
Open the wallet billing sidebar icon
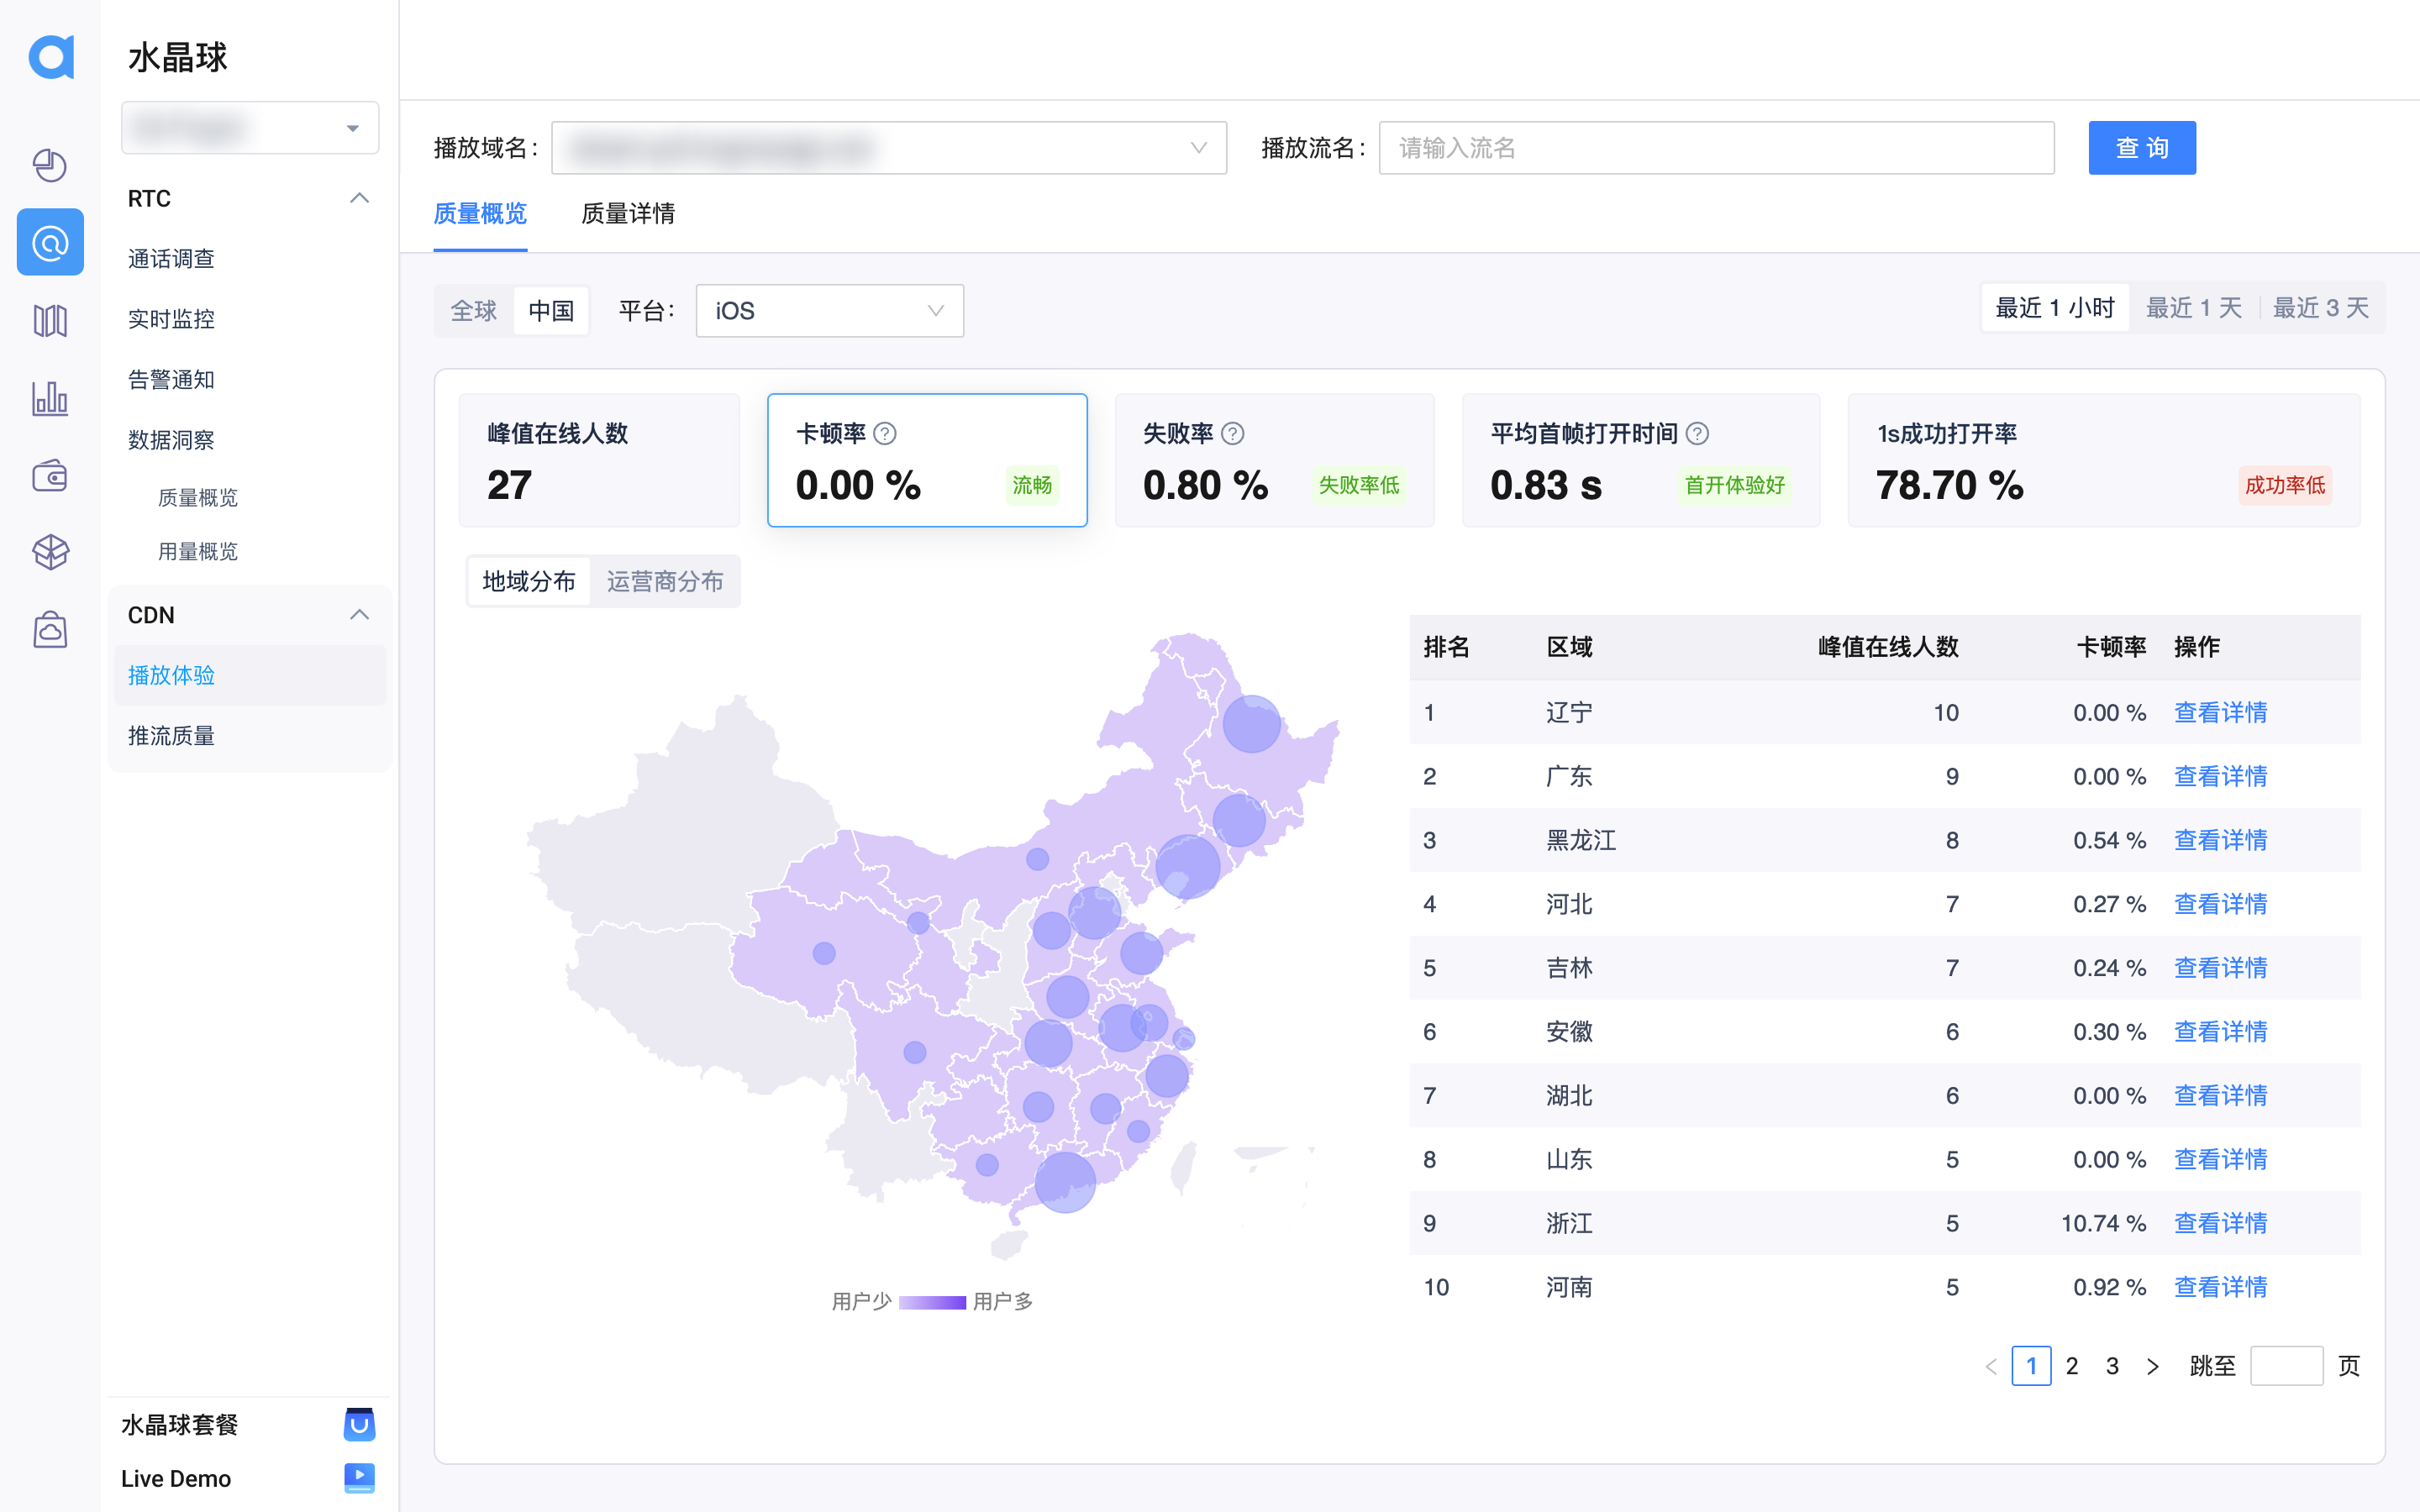(x=50, y=476)
